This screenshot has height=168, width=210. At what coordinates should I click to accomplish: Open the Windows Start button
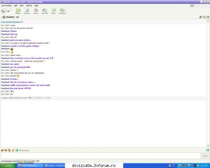tap(8, 165)
